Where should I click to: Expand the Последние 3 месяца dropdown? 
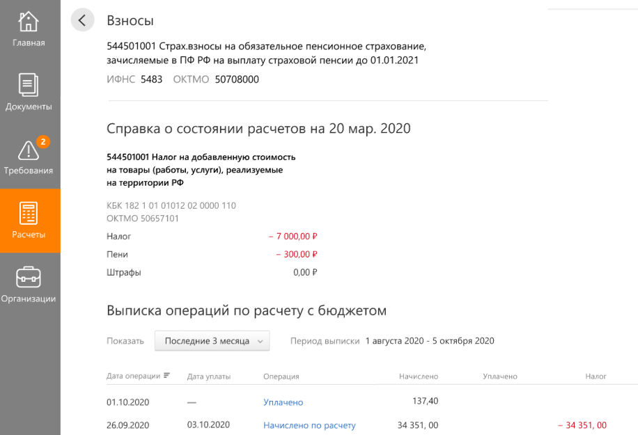click(212, 340)
